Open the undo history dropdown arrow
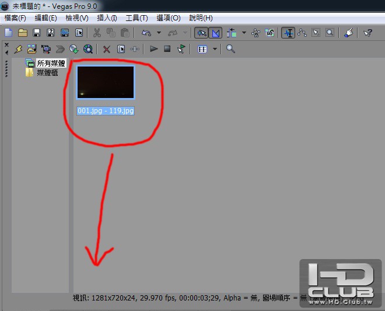 point(159,33)
